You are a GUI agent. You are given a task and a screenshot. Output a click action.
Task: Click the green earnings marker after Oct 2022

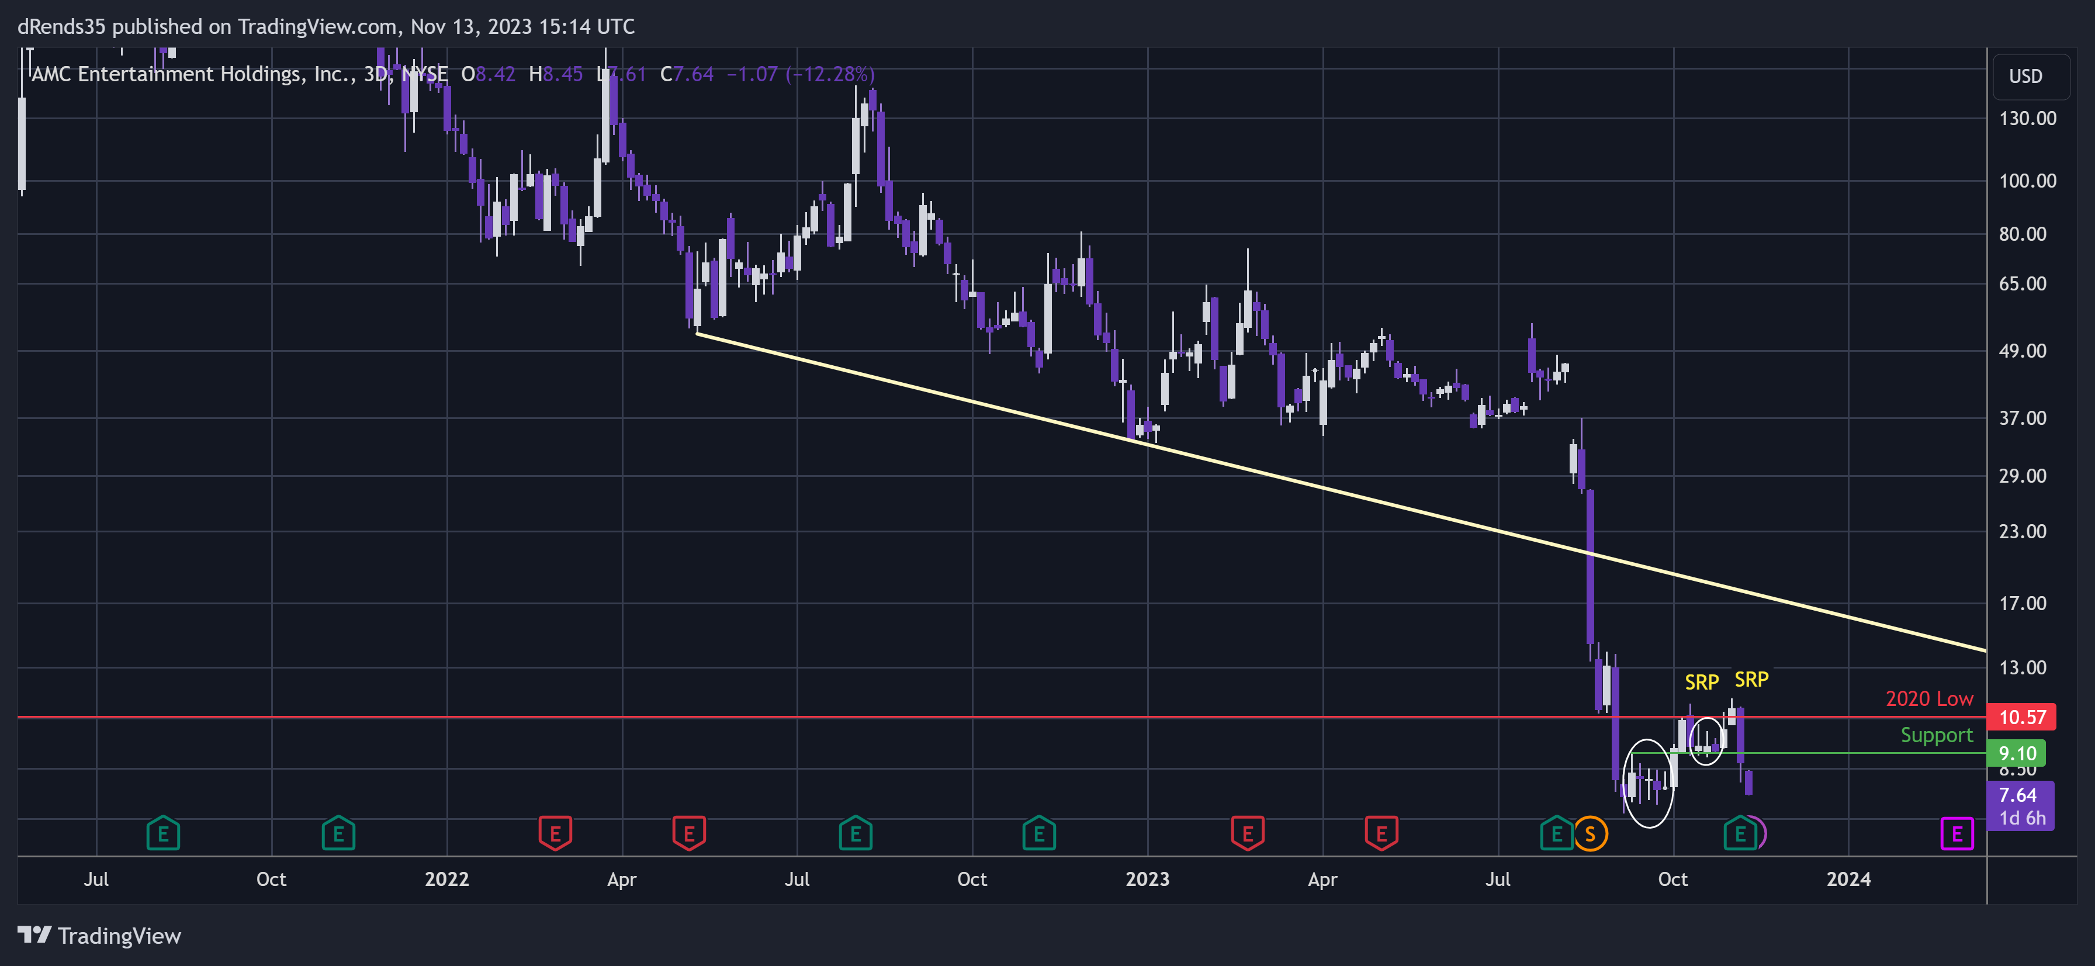click(x=1038, y=833)
